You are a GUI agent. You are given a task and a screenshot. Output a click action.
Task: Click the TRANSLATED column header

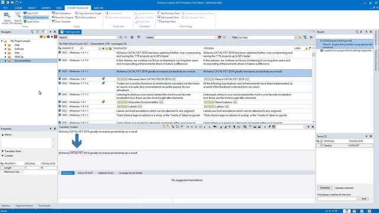click(x=120, y=49)
